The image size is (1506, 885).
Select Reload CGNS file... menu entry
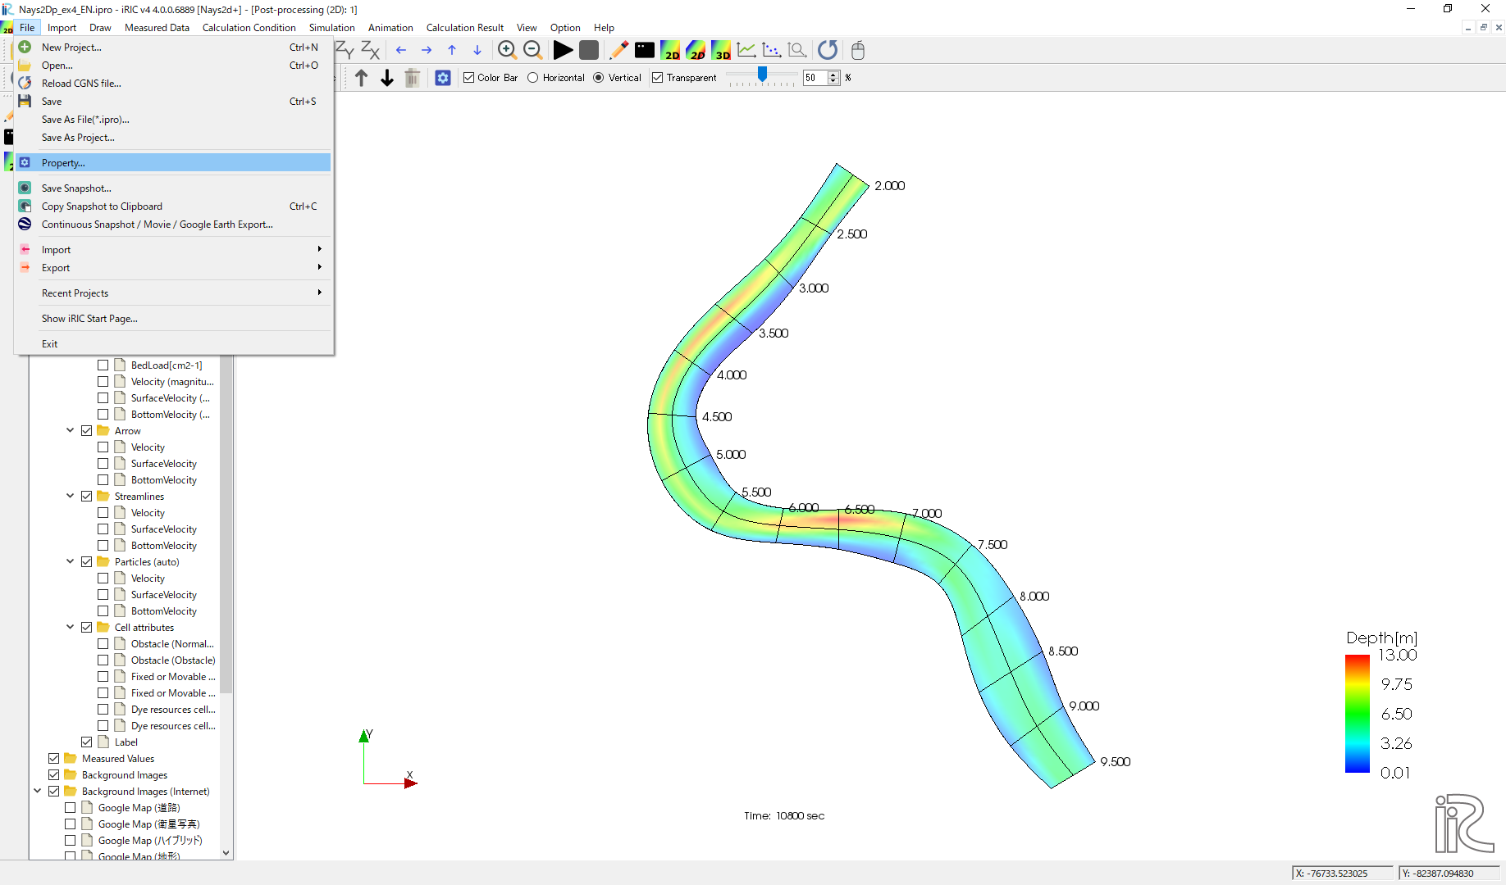pyautogui.click(x=173, y=84)
